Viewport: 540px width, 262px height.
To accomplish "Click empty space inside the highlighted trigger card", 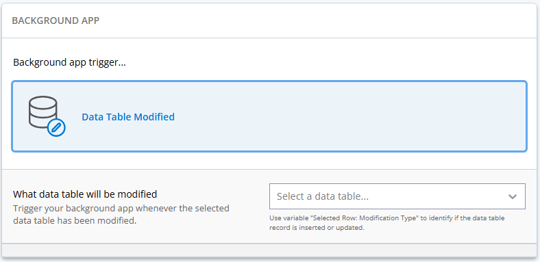I will (345, 116).
